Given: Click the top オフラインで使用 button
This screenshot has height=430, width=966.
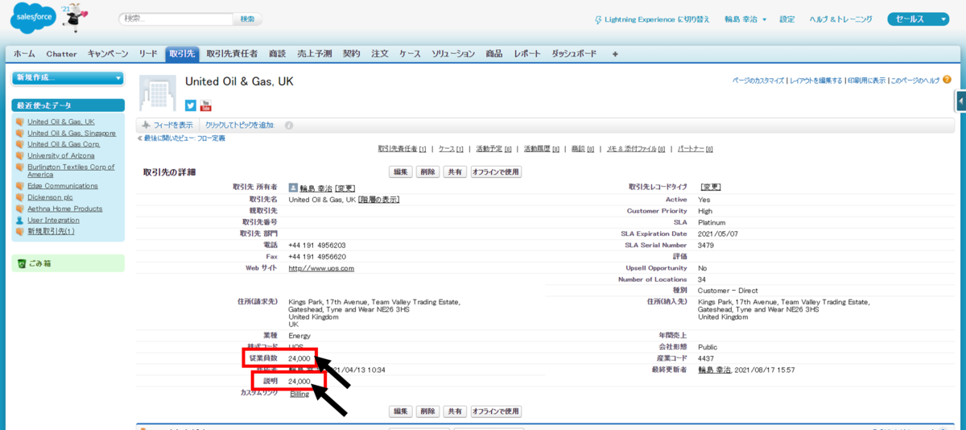Looking at the screenshot, I should click(496, 172).
